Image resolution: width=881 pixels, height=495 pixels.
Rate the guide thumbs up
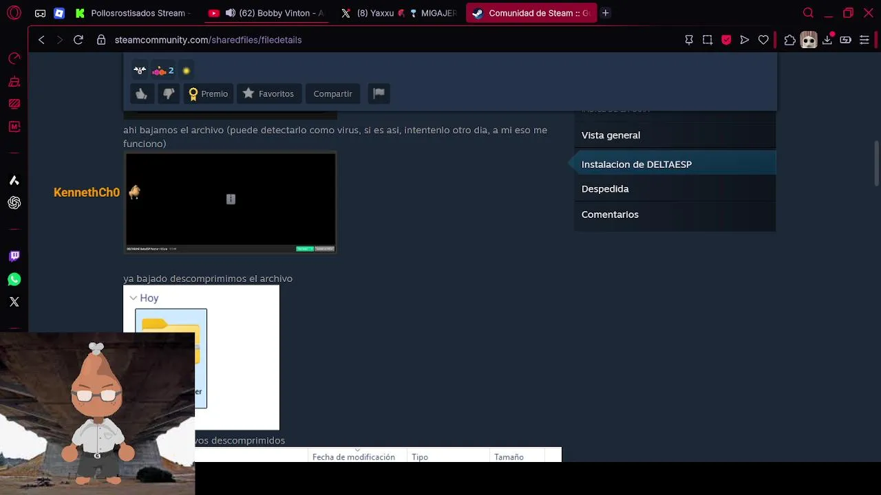click(x=142, y=93)
